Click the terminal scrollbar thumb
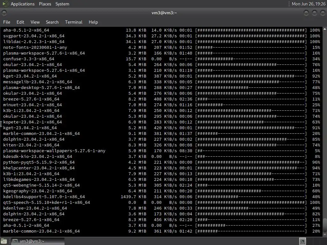Image resolution: width=327 pixels, height=245 pixels. point(325,225)
